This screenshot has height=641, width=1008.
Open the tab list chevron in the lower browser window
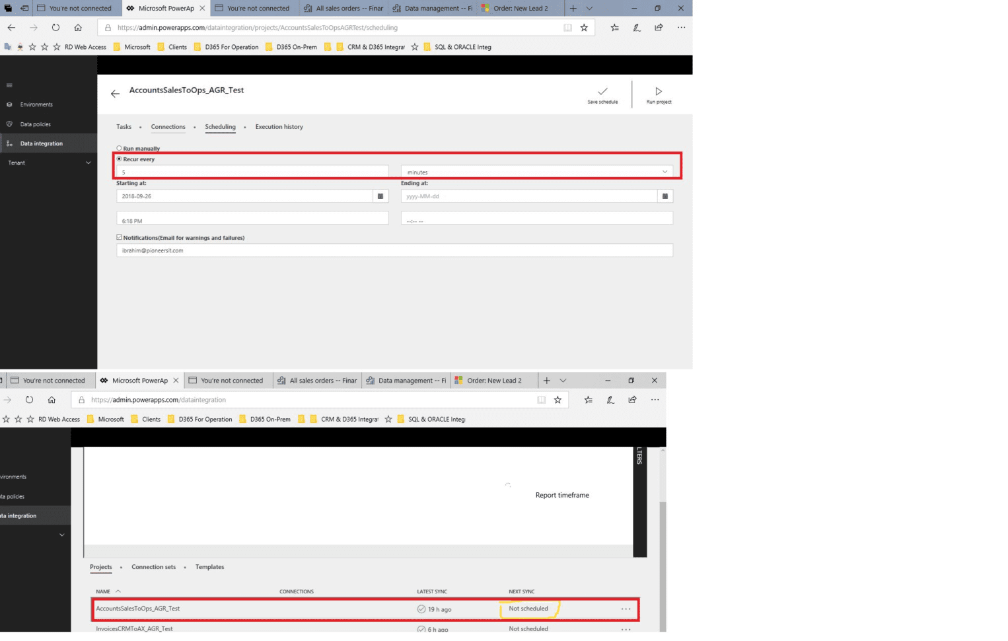[563, 381]
